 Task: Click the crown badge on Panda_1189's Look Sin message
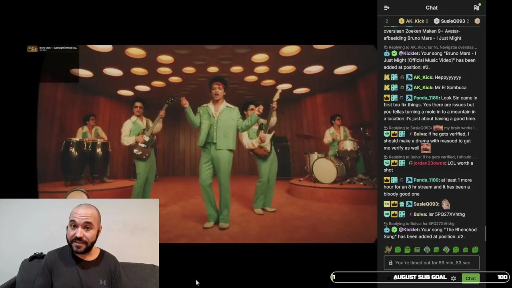pyautogui.click(x=387, y=98)
